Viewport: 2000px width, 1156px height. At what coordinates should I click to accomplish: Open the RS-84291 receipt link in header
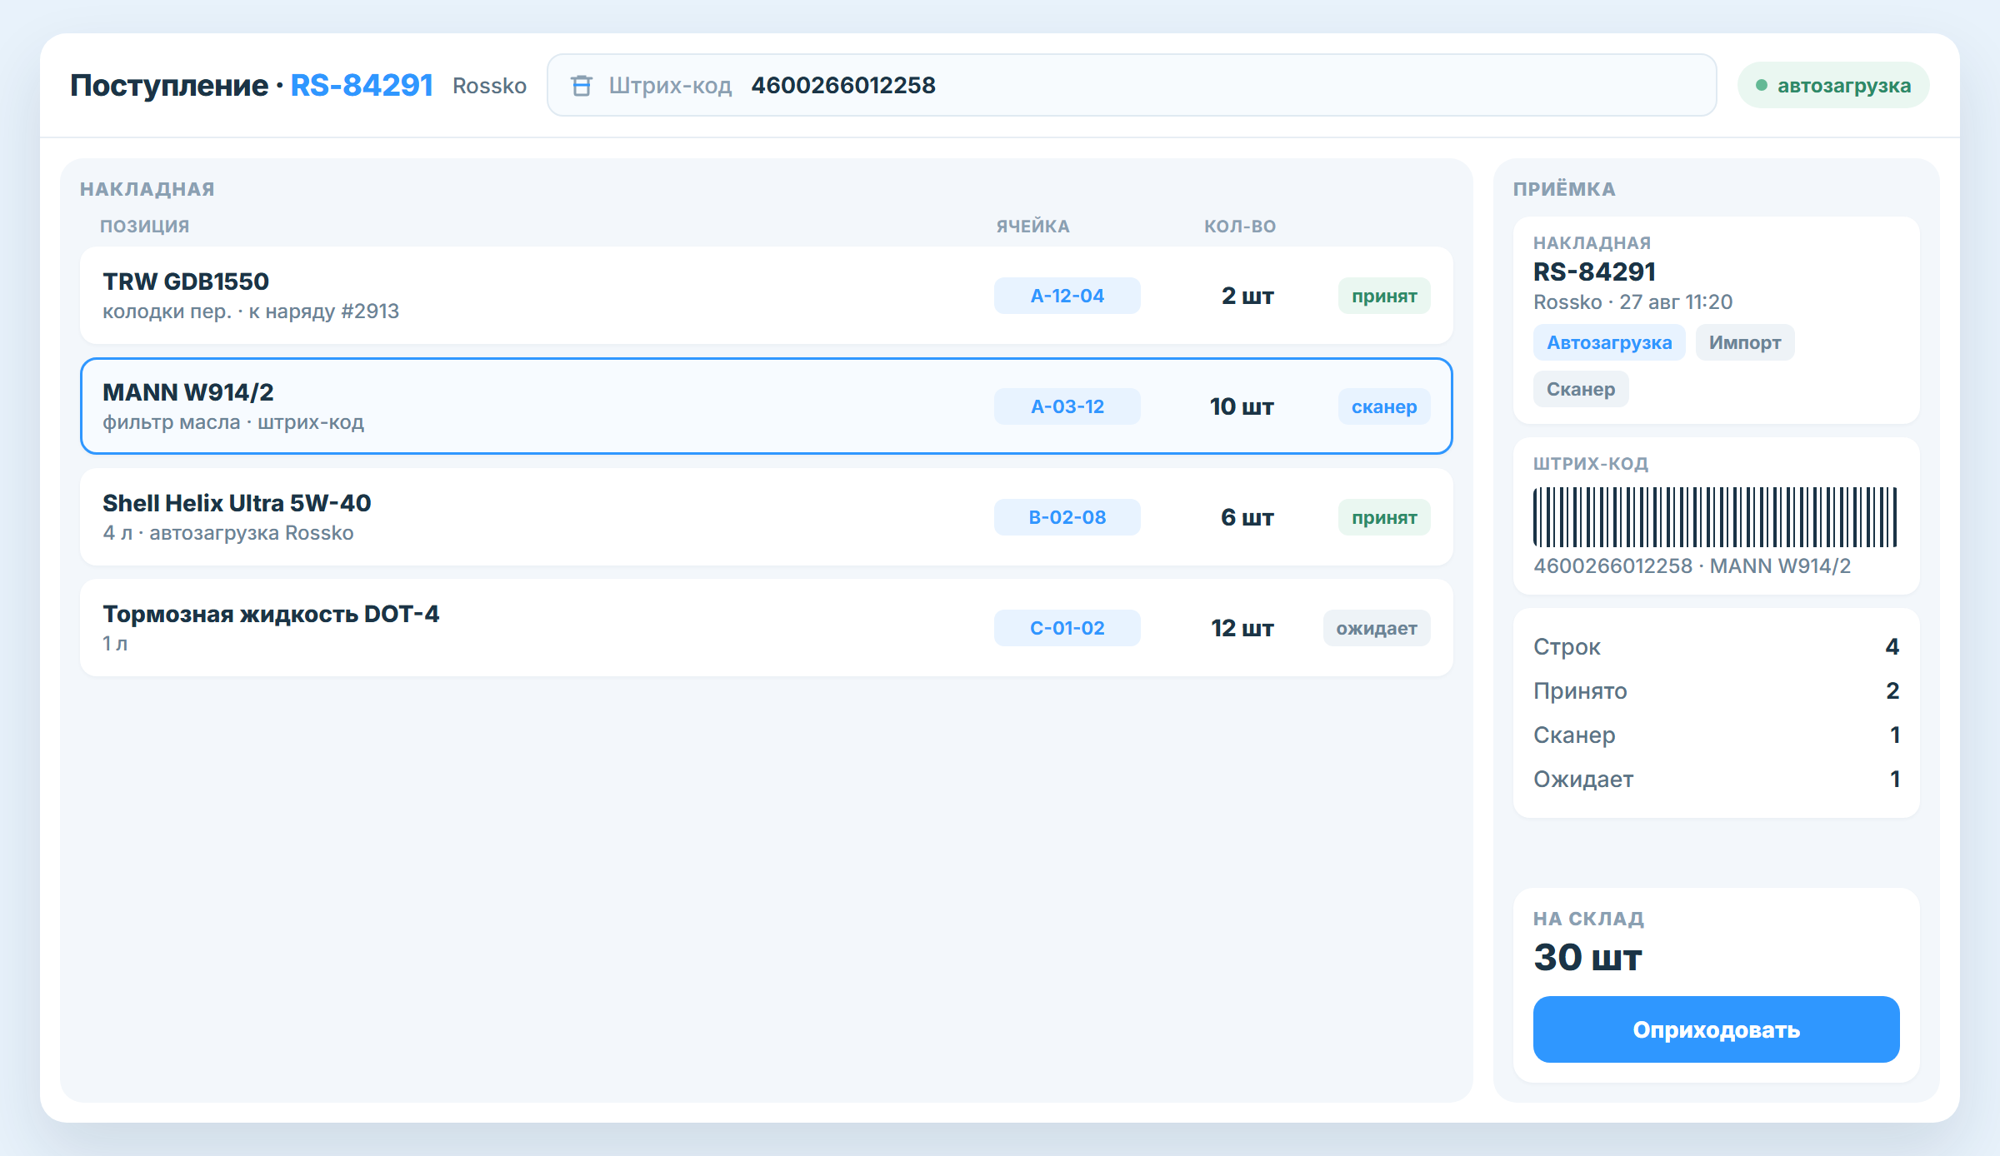pos(362,85)
